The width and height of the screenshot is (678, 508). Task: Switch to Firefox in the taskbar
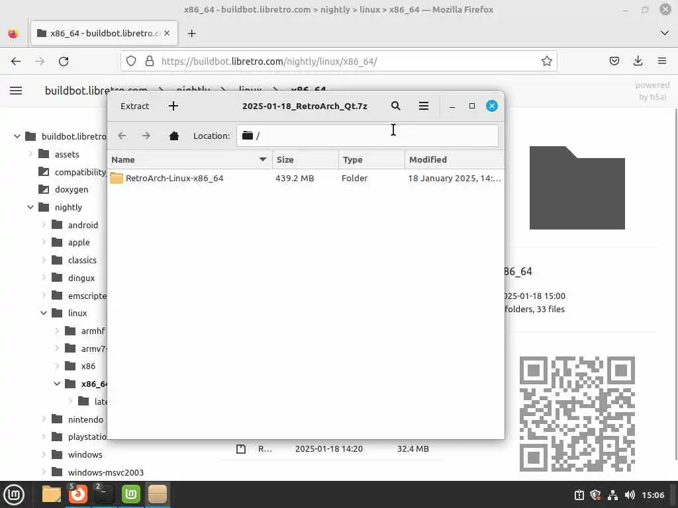pos(78,494)
